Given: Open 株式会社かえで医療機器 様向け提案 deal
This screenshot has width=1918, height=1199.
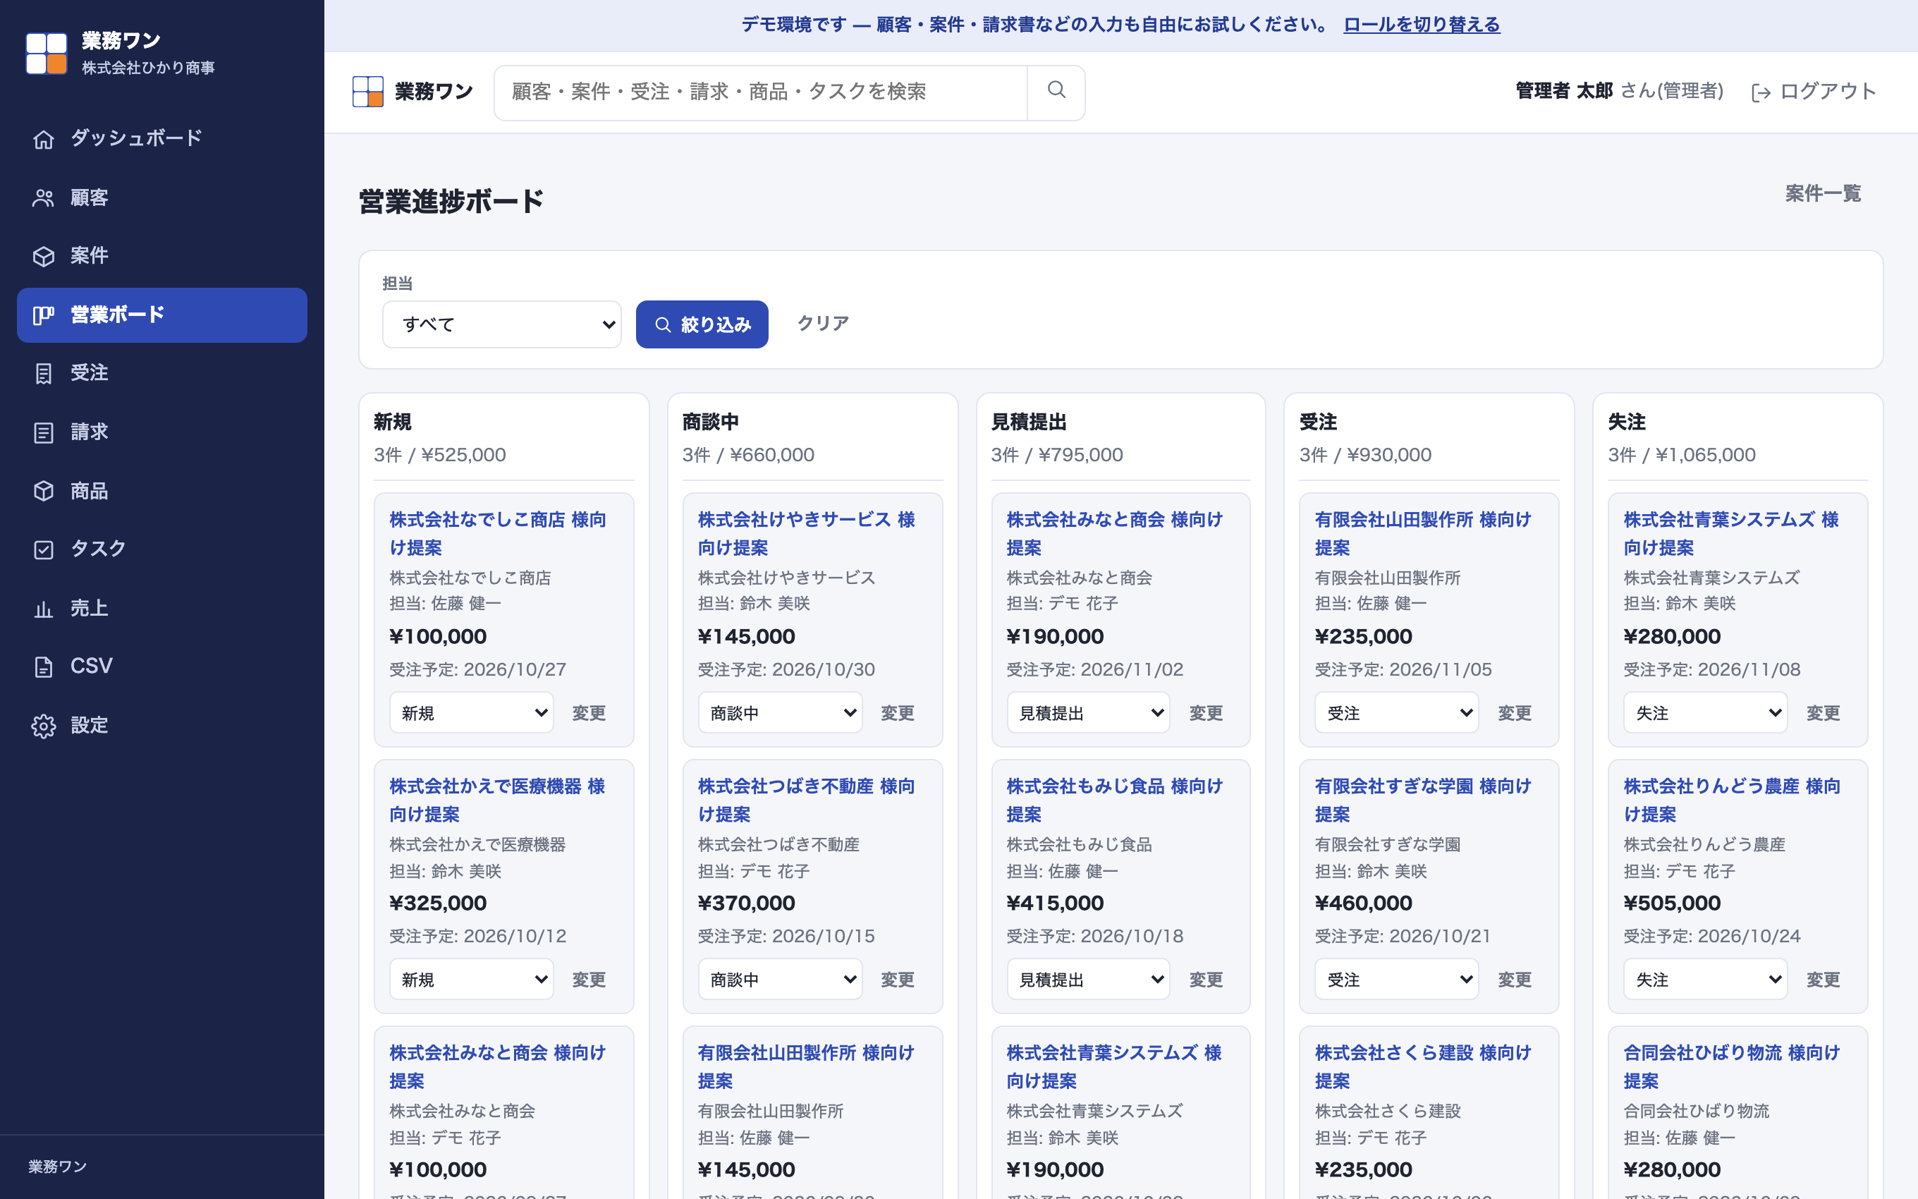Looking at the screenshot, I should (x=498, y=800).
